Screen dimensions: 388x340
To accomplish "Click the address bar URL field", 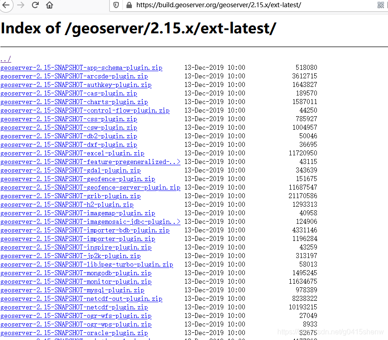I will pyautogui.click(x=203, y=5).
